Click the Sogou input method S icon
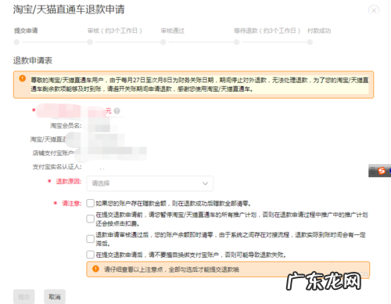 tap(382, 171)
